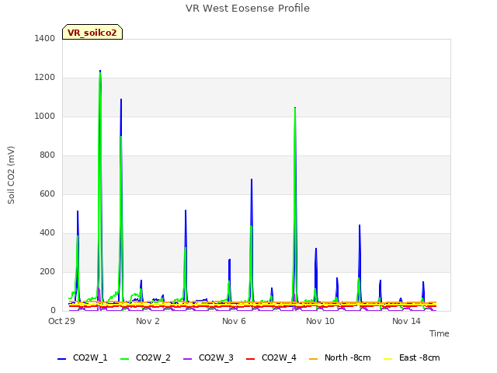The width and height of the screenshot is (497, 373).
Task: Toggle the CO2W_4 legend entry
Action: [271, 357]
